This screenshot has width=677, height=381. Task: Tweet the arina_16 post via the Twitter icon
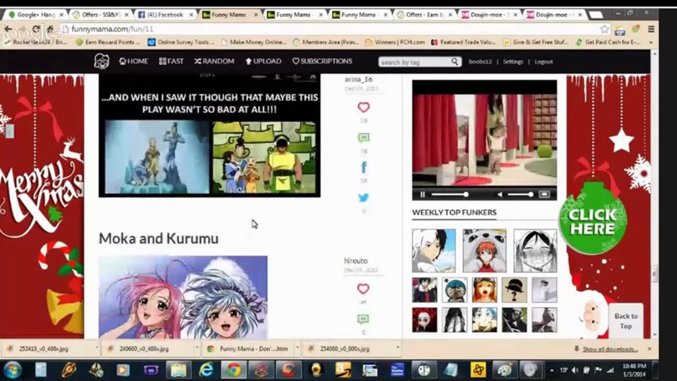[x=363, y=198]
